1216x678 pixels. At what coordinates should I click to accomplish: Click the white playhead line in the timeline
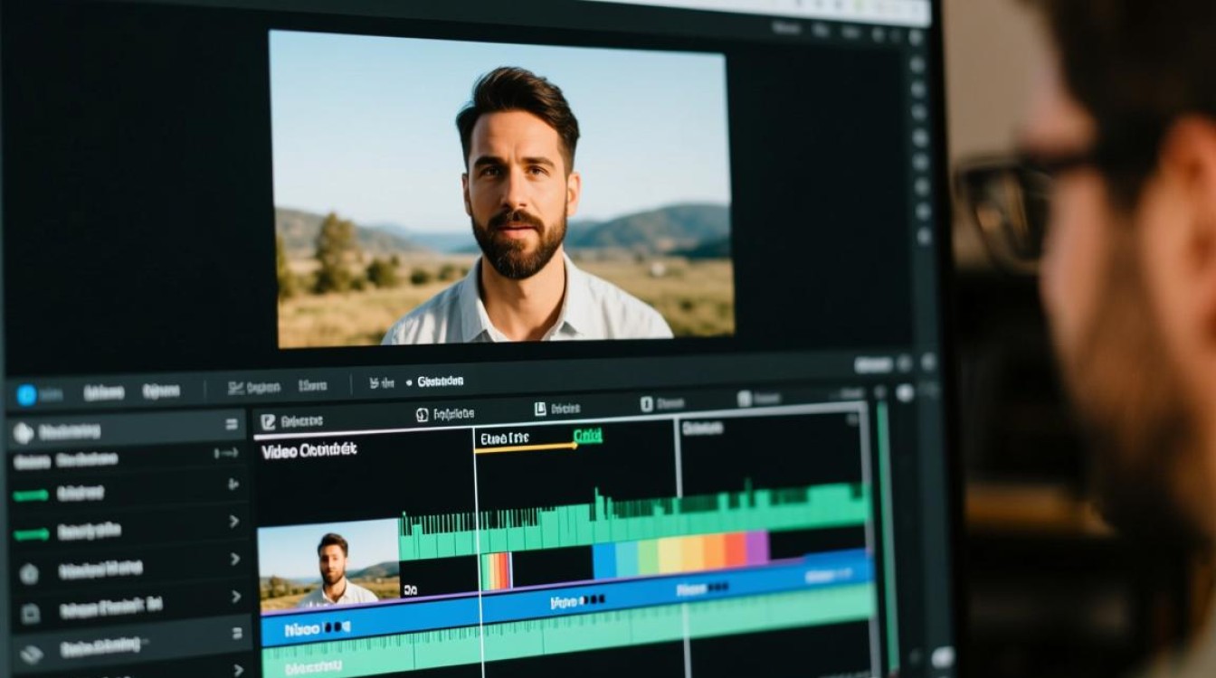pos(478,551)
